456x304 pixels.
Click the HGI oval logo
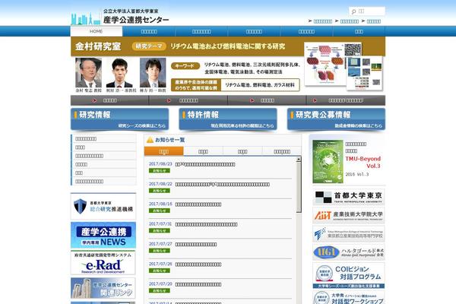click(x=326, y=252)
